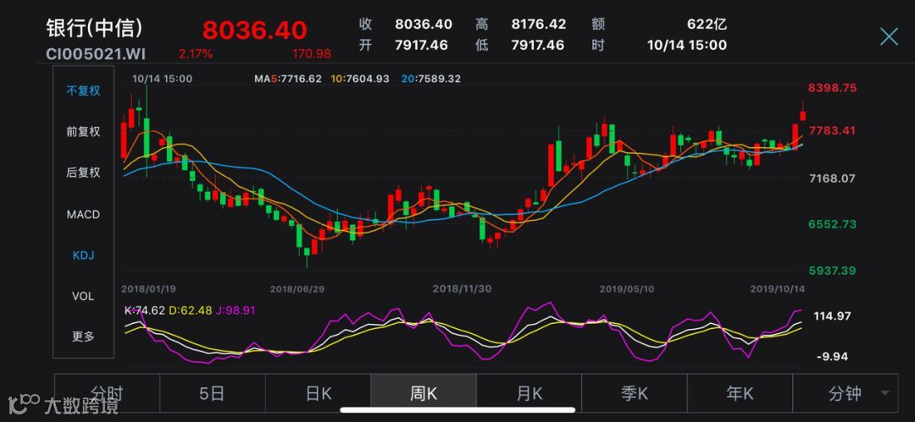Switch to 日K chart tab
This screenshot has height=422, width=915.
pyautogui.click(x=318, y=393)
